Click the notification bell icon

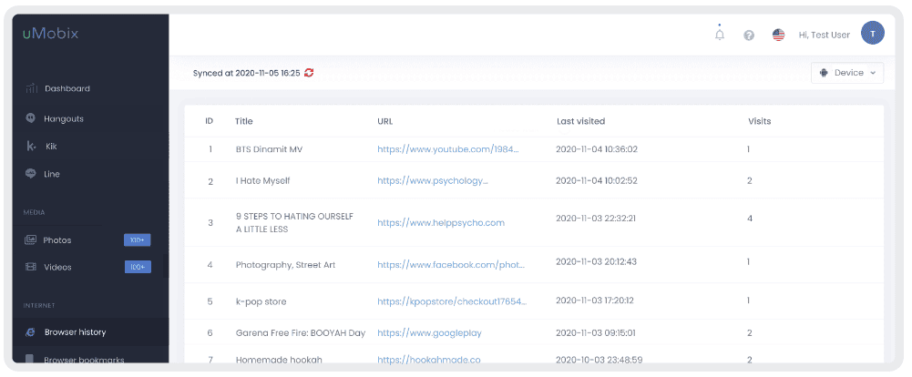[720, 35]
